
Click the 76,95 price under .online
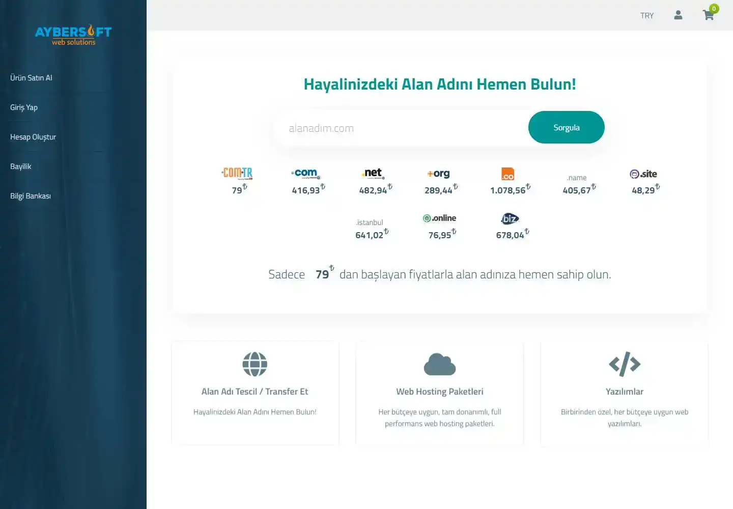click(x=442, y=234)
